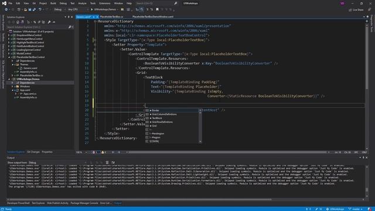Click the warnings triangle indicator below editor
Viewport: 375px width, 211px height.
point(104,152)
